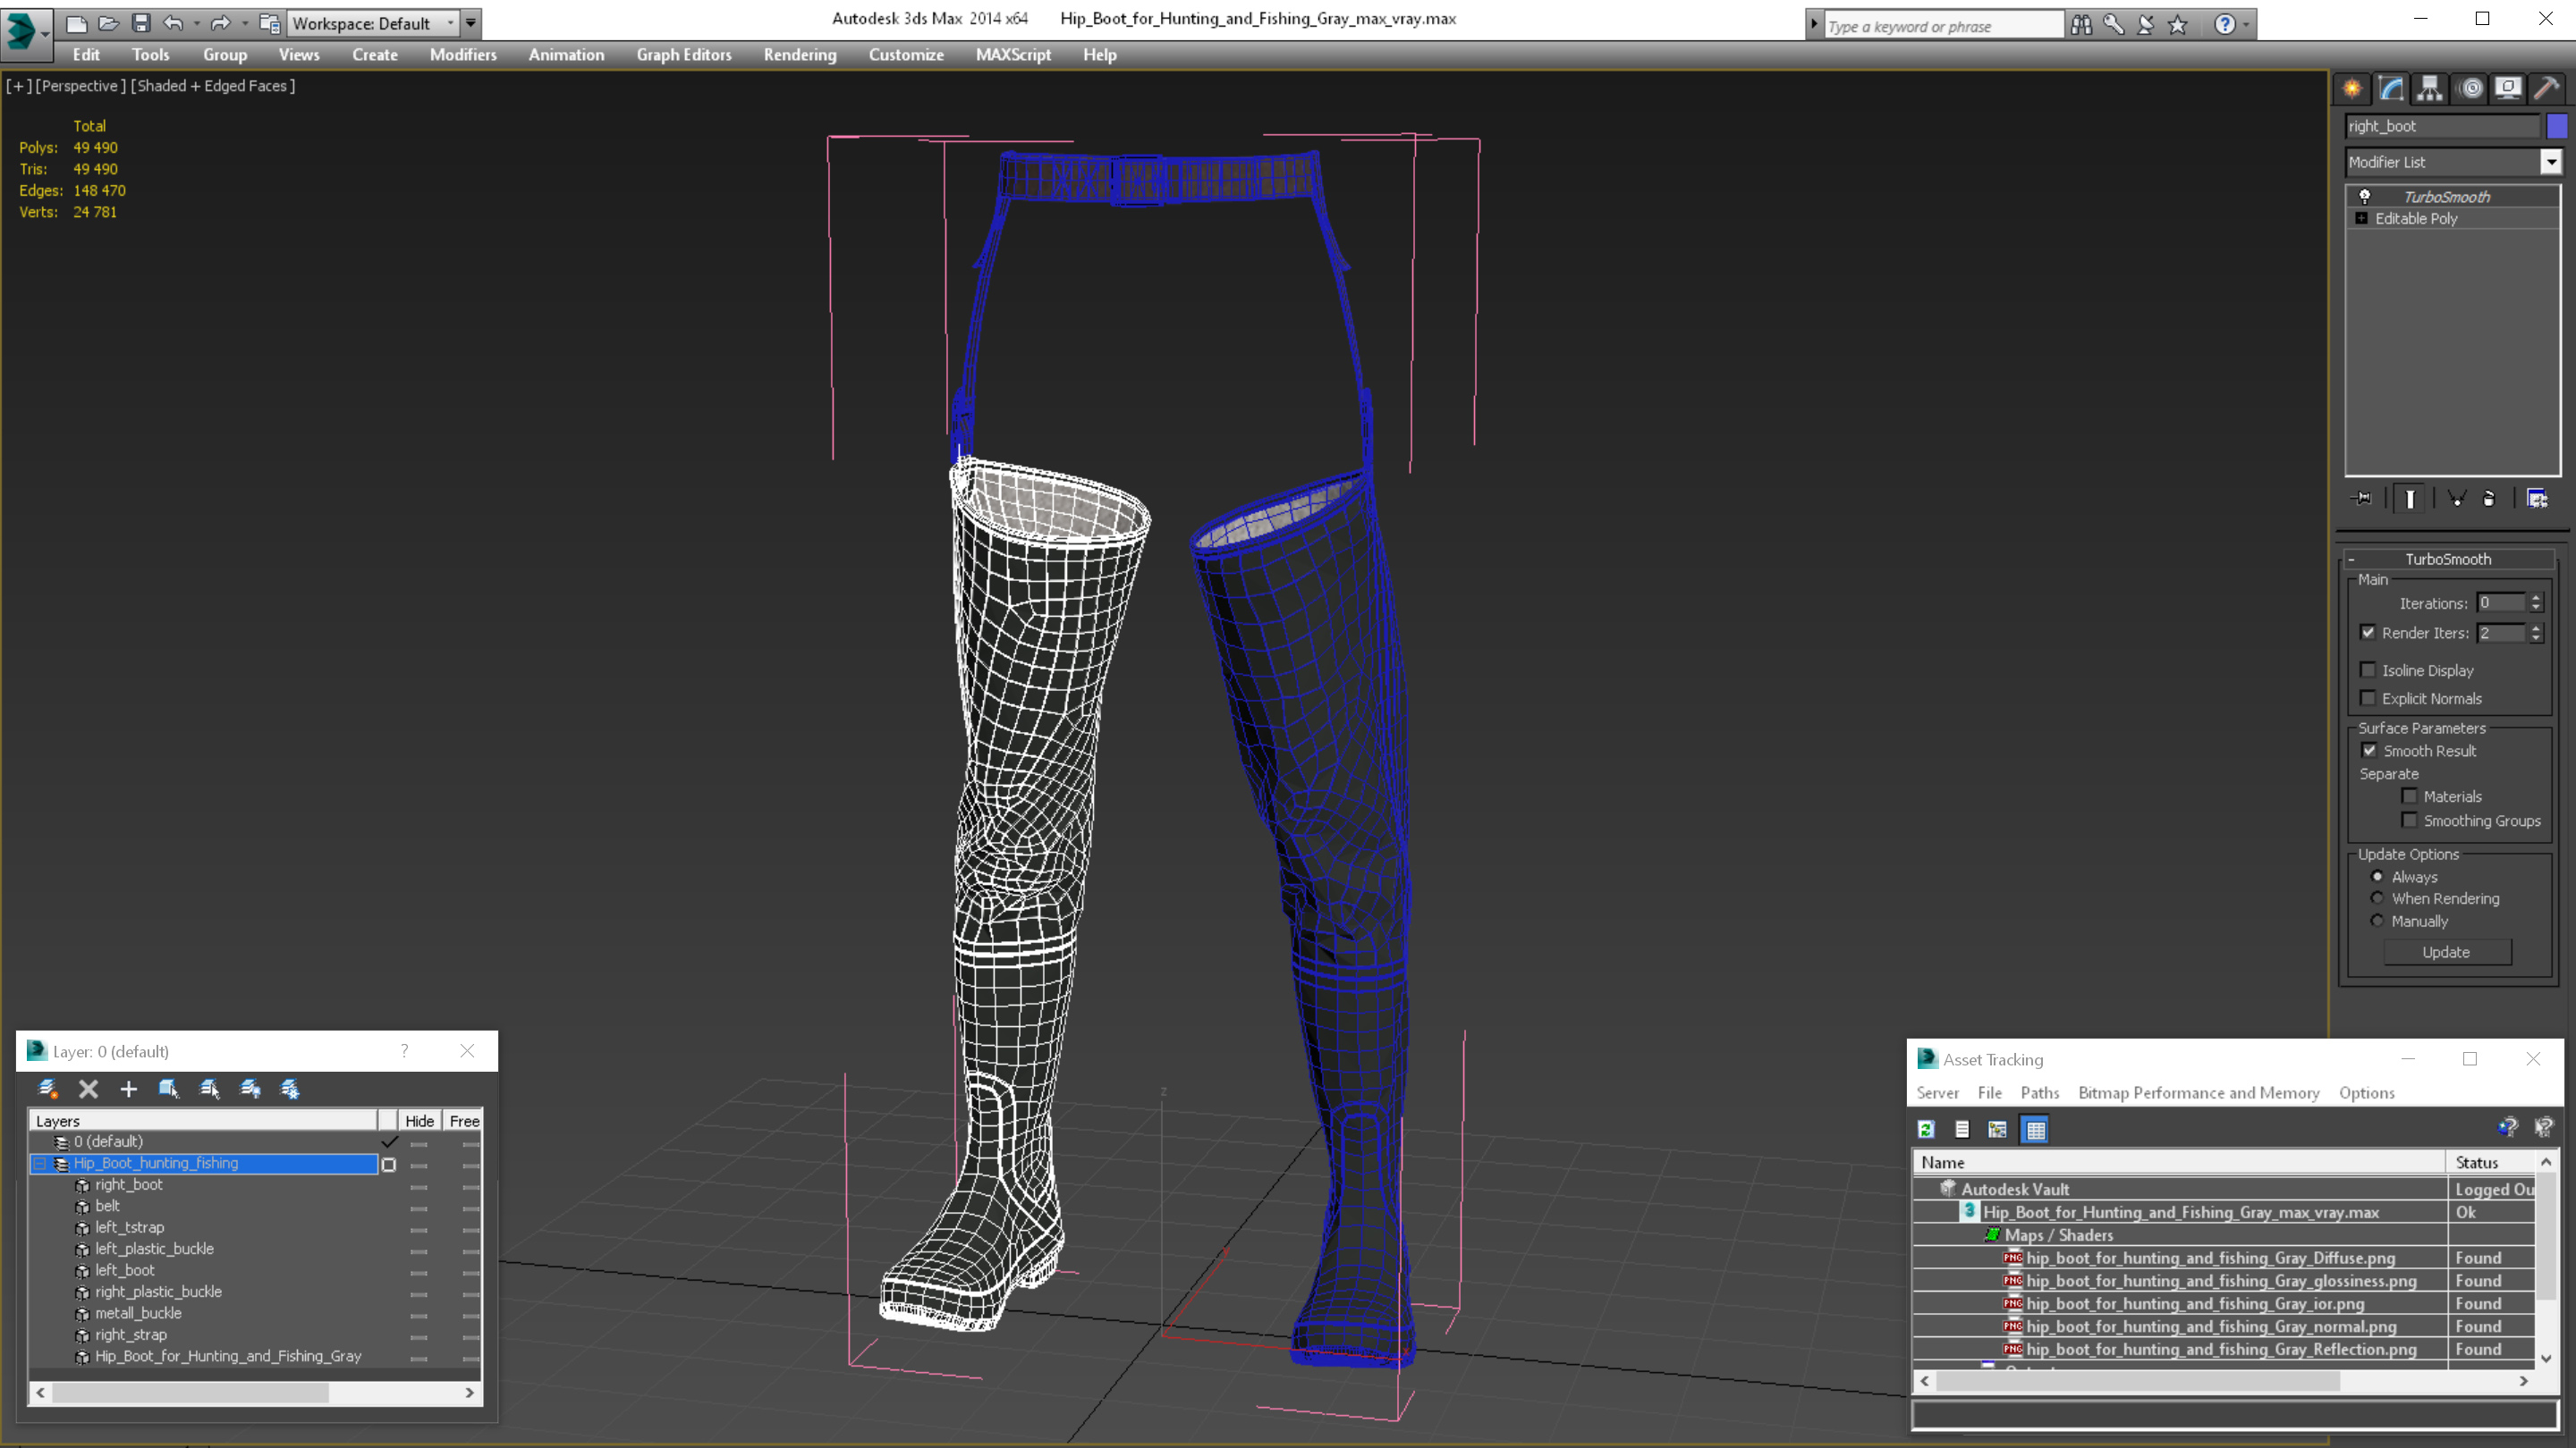Delete layer with the X icon
The width and height of the screenshot is (2576, 1448).
click(x=88, y=1090)
